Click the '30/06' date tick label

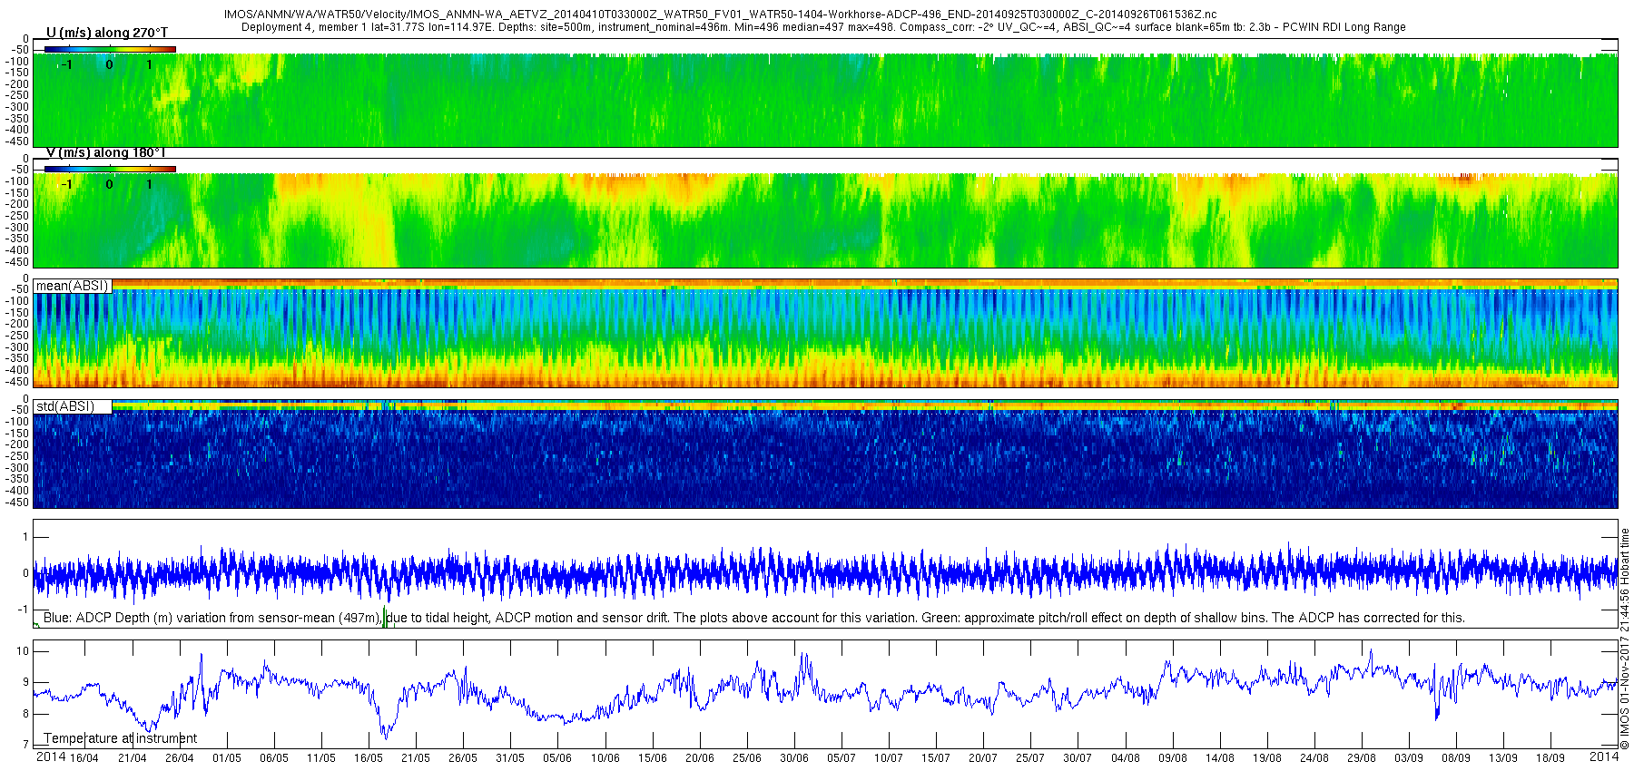tap(794, 758)
